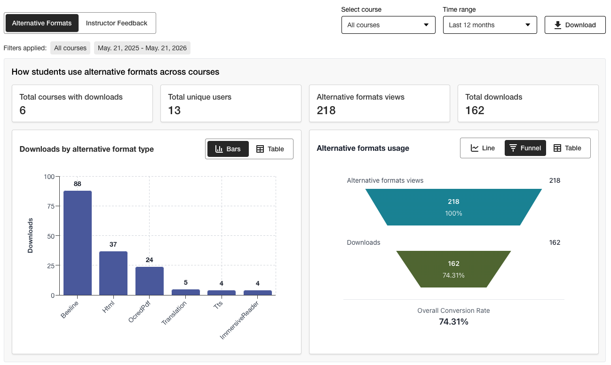Open the Time range dropdown
This screenshot has width=611, height=365.
pos(490,25)
